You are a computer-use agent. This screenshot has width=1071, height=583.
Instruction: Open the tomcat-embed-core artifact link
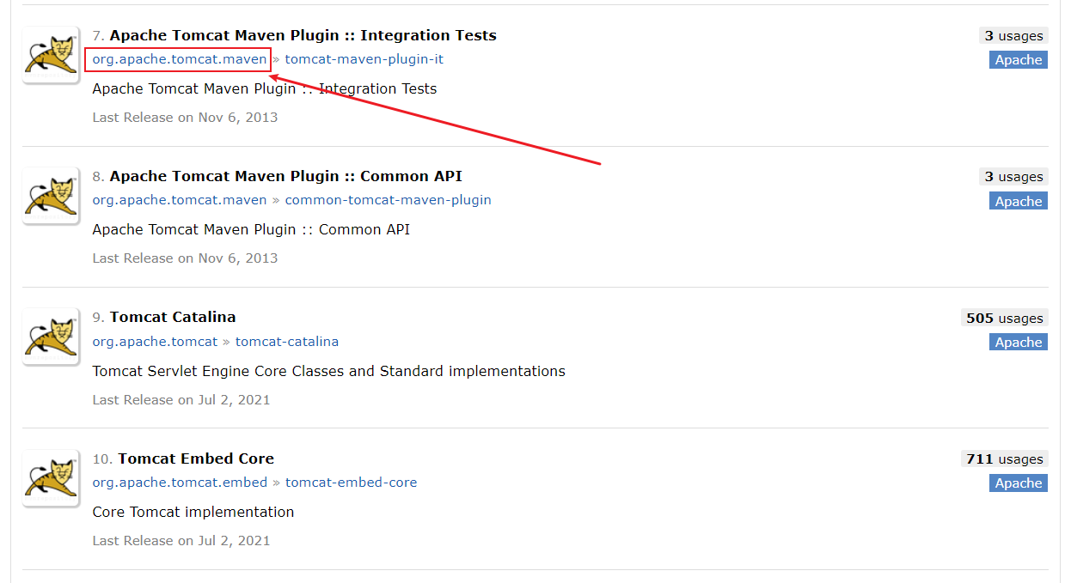(x=351, y=483)
